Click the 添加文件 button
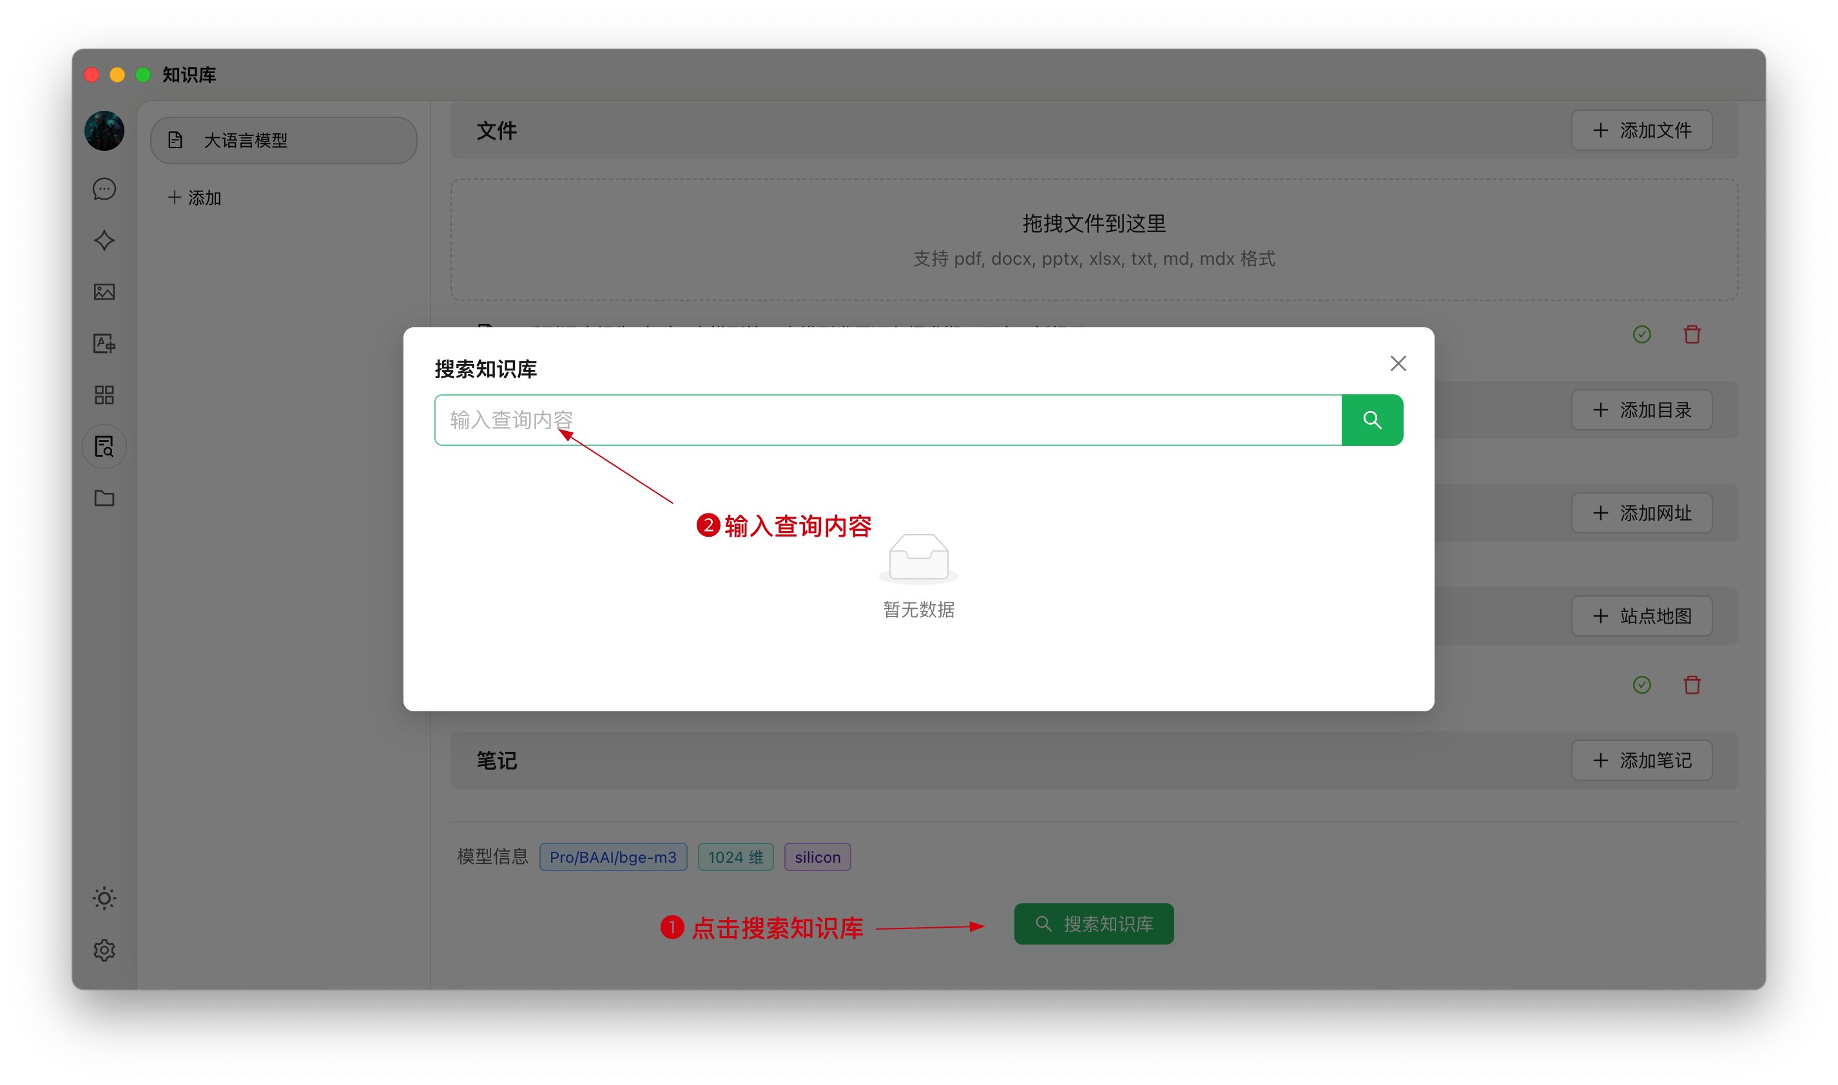 (1641, 130)
